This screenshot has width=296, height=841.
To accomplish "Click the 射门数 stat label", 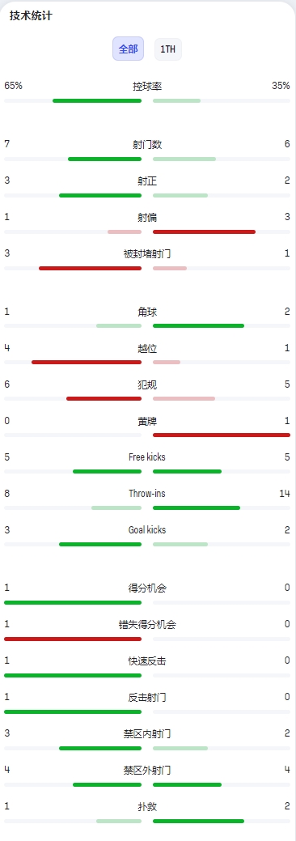I will click(147, 144).
